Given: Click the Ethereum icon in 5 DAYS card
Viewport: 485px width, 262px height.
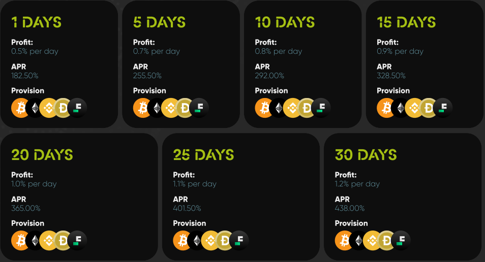Looking at the screenshot, I should [x=157, y=108].
